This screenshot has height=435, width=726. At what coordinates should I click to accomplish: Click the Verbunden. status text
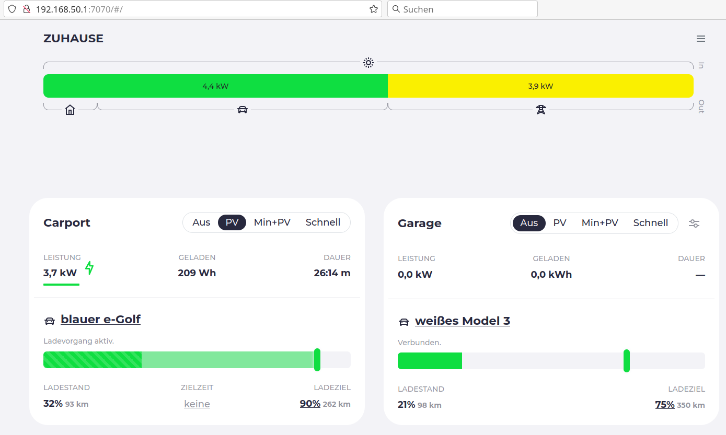click(419, 343)
